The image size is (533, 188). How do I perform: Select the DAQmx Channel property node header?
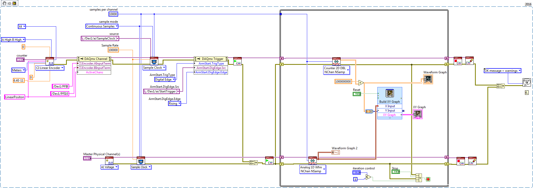click(94, 59)
